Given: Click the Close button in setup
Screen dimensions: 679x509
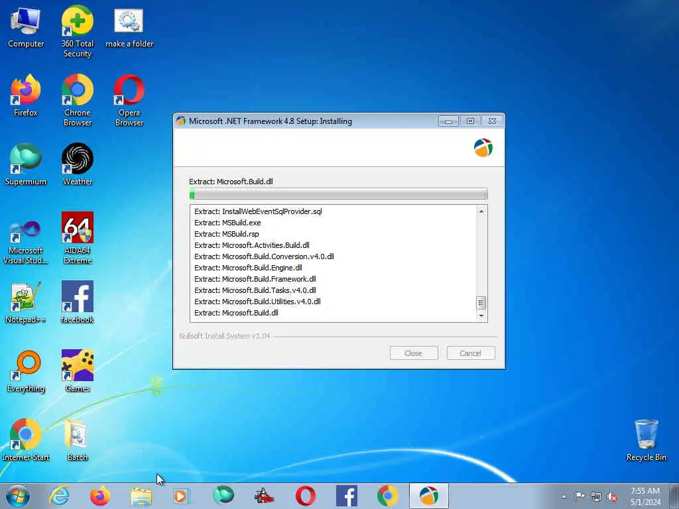Looking at the screenshot, I should [414, 353].
